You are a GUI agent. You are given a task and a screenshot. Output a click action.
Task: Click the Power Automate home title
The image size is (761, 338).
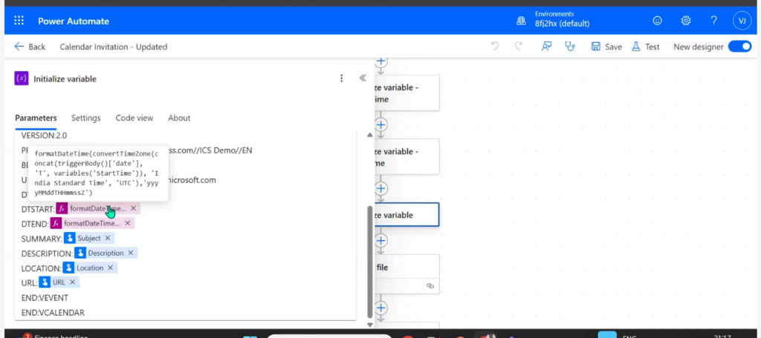[x=74, y=21]
